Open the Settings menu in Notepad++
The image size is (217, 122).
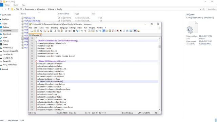[x=73, y=28]
